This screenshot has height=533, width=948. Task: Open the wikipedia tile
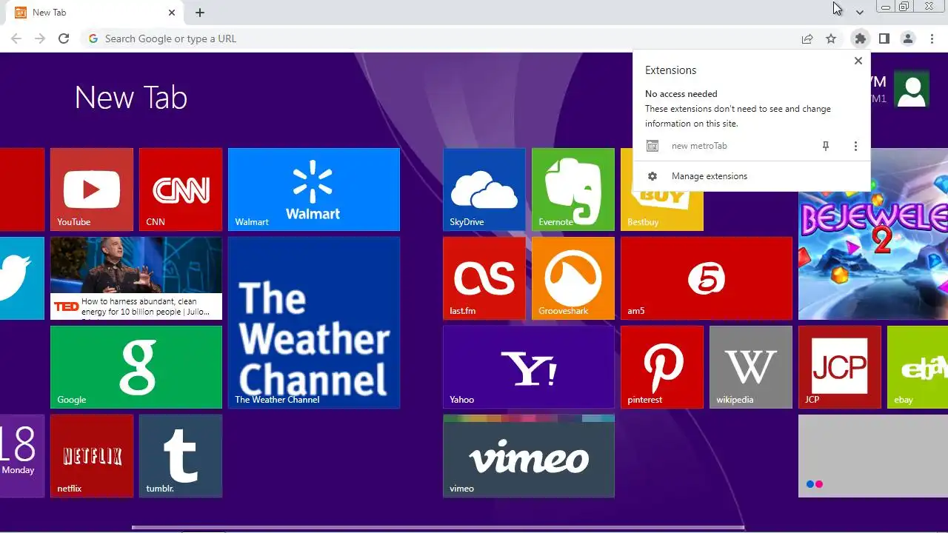[x=751, y=367]
